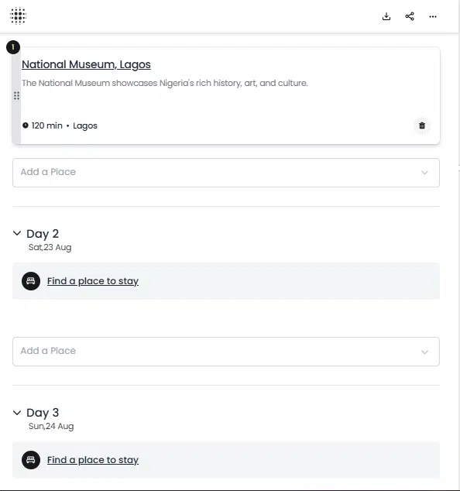Collapse the Day 2 section chevron

point(17,233)
